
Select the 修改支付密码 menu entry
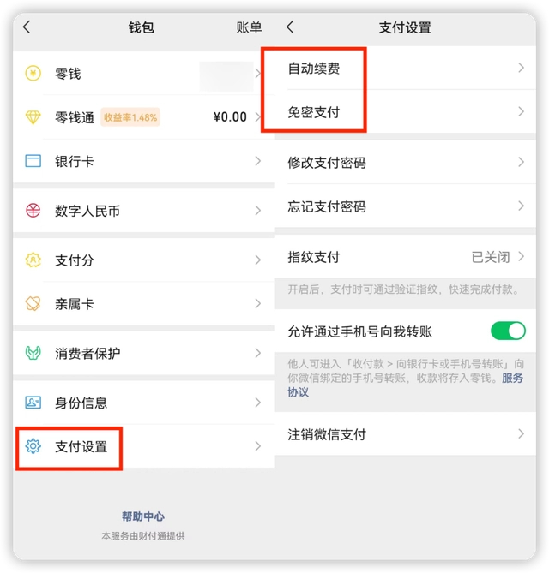(327, 163)
